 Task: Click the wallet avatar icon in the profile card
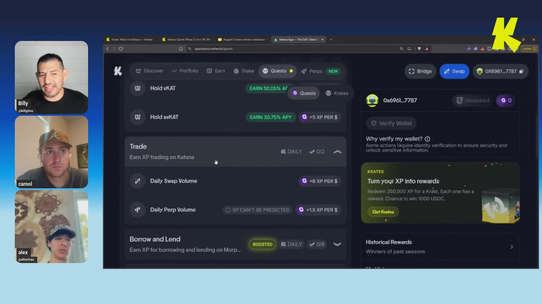(x=372, y=100)
